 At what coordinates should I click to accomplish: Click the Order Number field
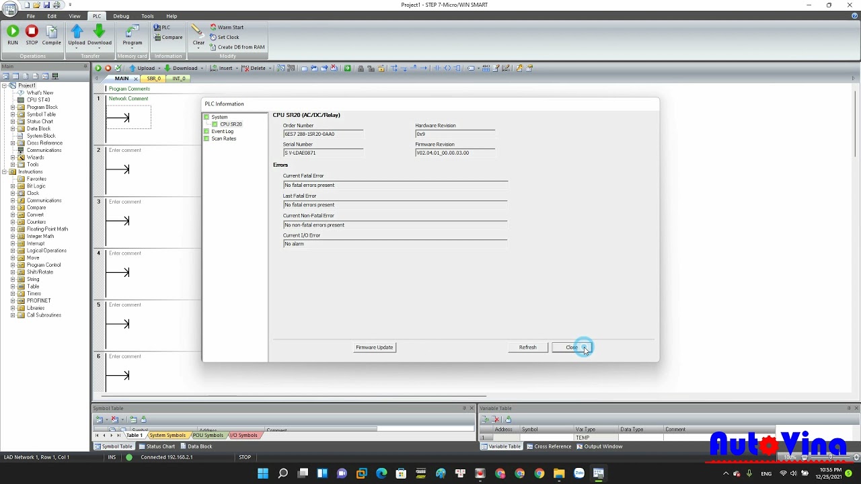coord(323,134)
